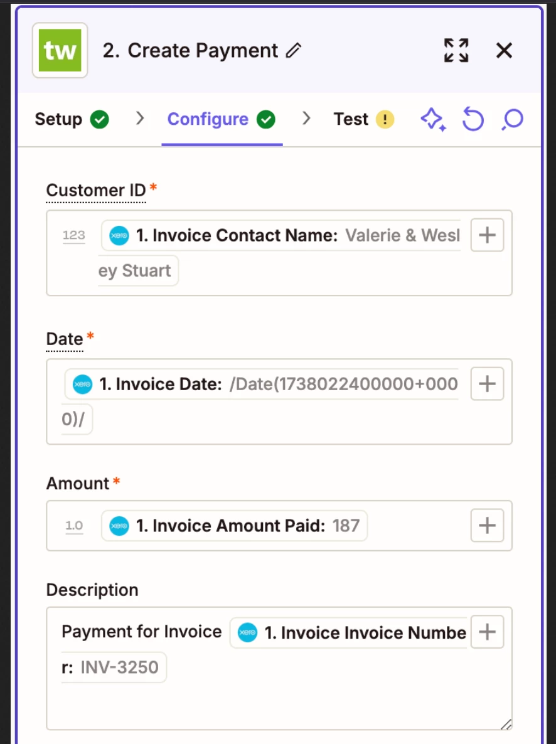This screenshot has width=556, height=744.
Task: Click the Xero icon in Amount pill
Action: tap(119, 526)
